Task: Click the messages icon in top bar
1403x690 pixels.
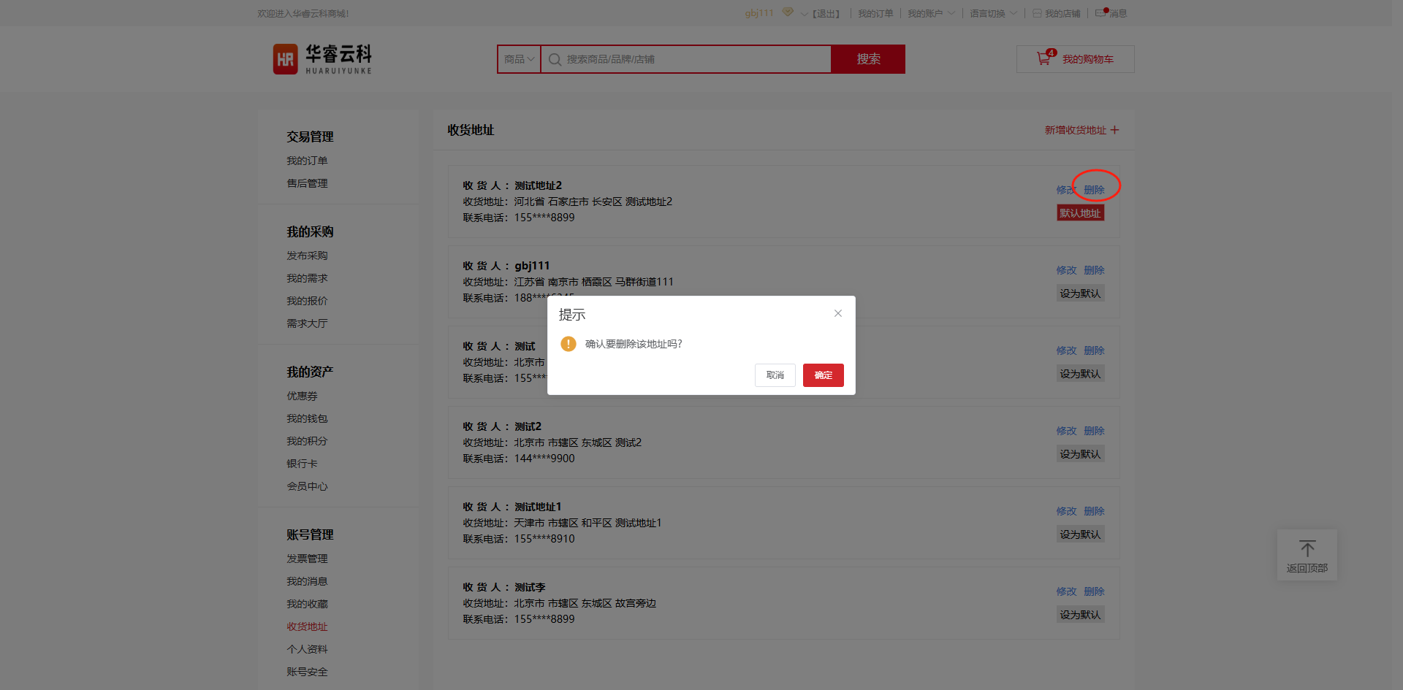Action: tap(1100, 13)
